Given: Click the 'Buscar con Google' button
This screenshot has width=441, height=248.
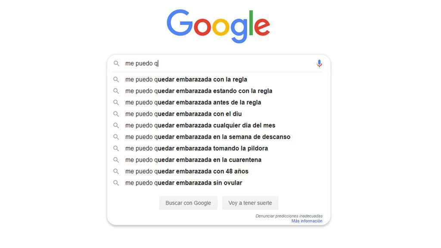Looking at the screenshot, I should (x=188, y=203).
